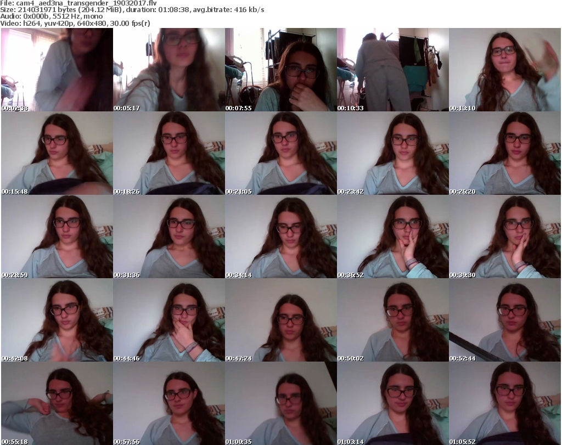Click the "Video: h264, yuv420p" header line
The width and height of the screenshot is (562, 445).
point(75,23)
